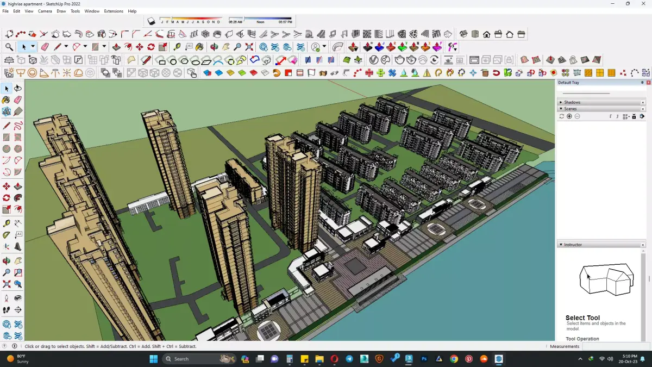The width and height of the screenshot is (652, 367).
Task: Collapse the Scenes tray panel
Action: (x=560, y=109)
